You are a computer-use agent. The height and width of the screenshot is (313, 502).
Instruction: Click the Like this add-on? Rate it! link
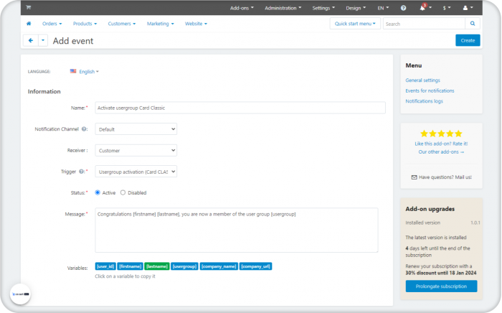441,144
